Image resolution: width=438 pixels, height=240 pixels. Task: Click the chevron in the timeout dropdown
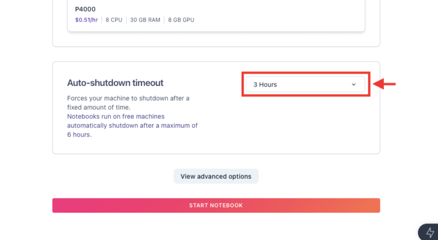click(x=354, y=85)
